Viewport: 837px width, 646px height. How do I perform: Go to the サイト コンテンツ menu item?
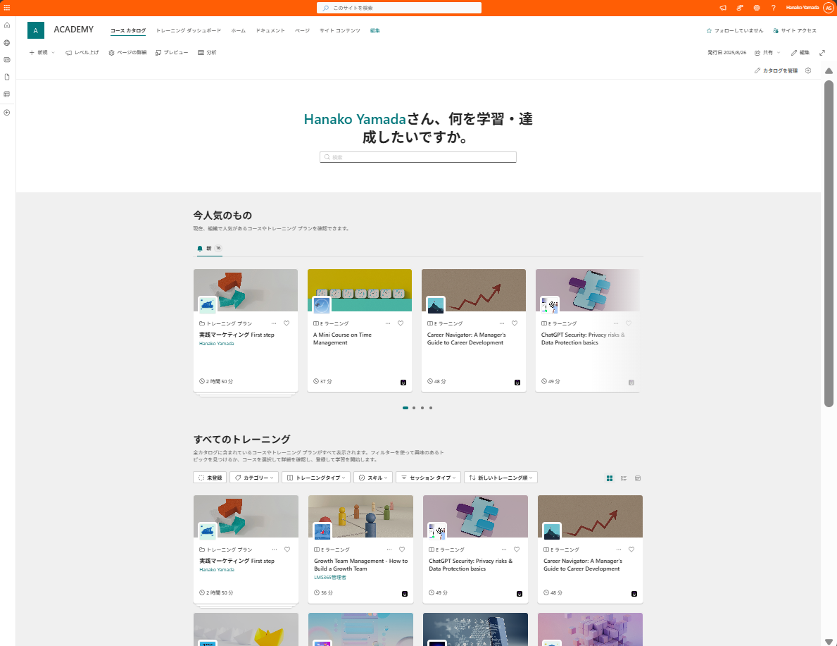pyautogui.click(x=339, y=30)
